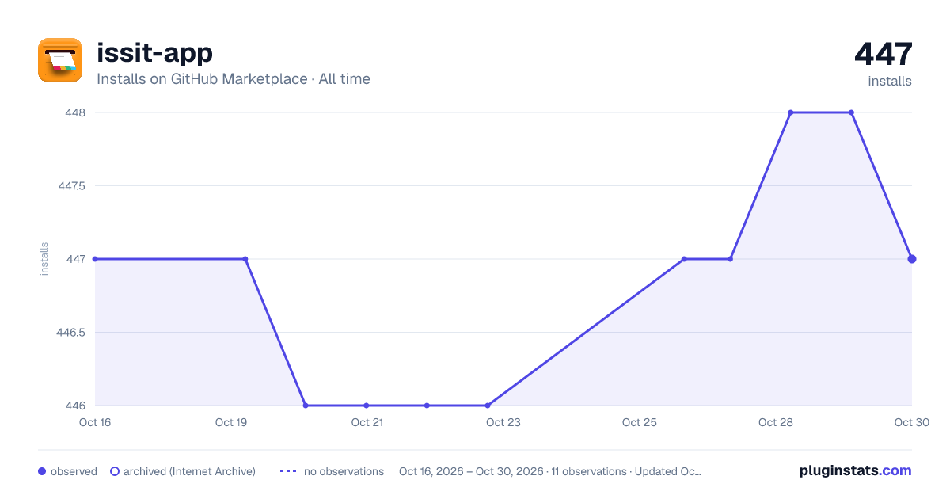This screenshot has height=499, width=950.
Task: Click the Oct 28 x-axis label
Action: click(x=776, y=422)
